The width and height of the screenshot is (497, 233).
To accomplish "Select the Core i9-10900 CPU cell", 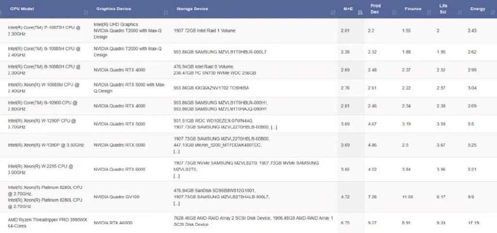I will pos(43,106).
